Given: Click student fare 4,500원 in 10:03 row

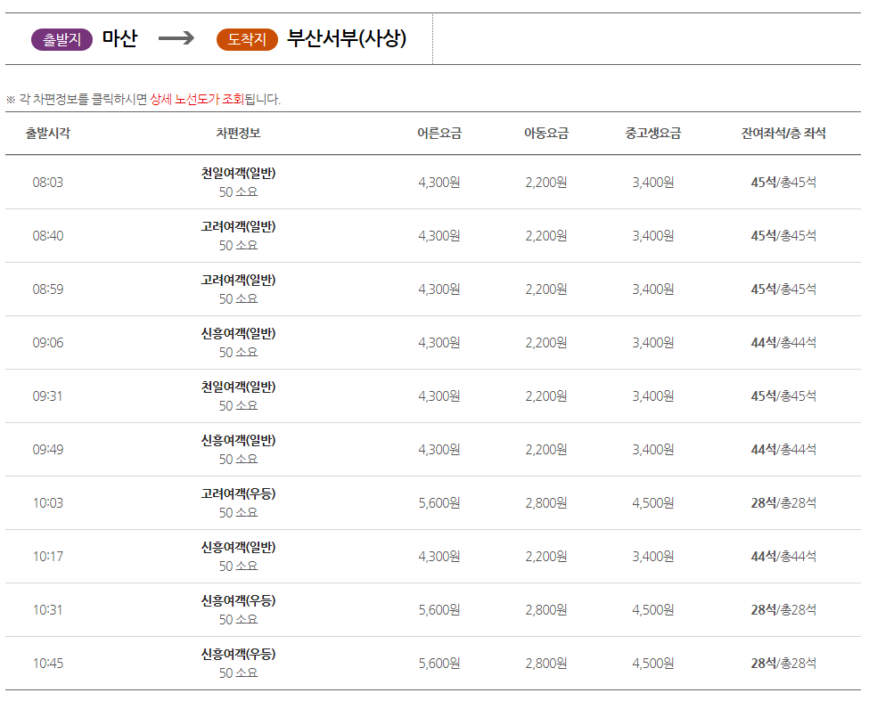Looking at the screenshot, I should (x=653, y=502).
